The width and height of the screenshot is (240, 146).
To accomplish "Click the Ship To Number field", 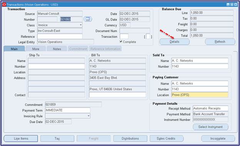I will coord(57,66).
